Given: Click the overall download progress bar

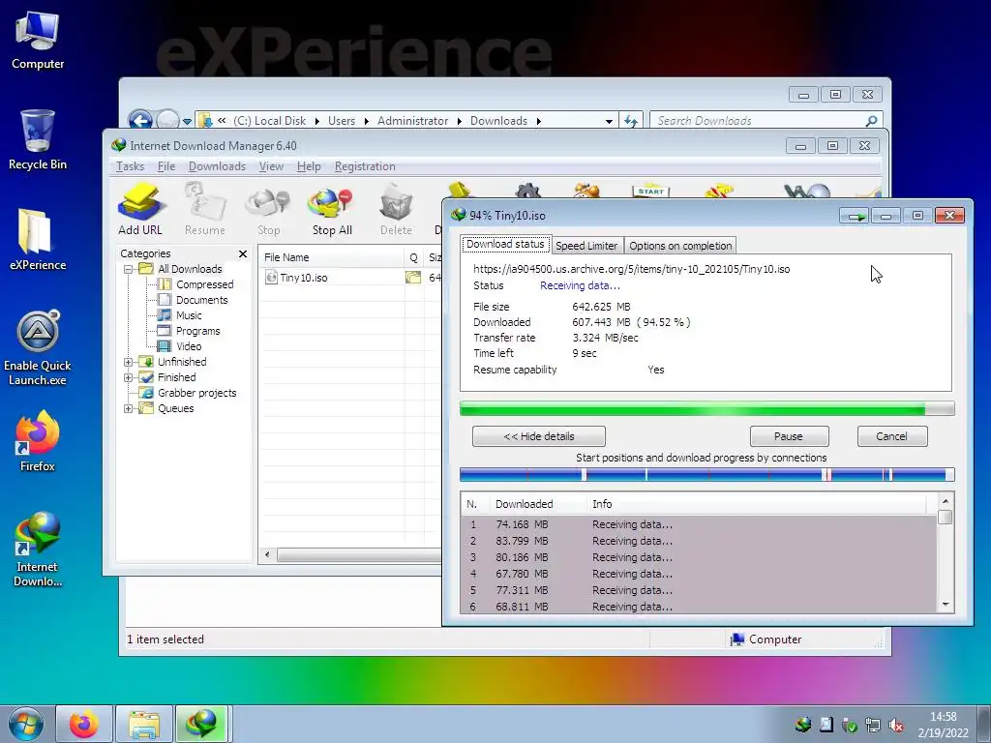Looking at the screenshot, I should (x=707, y=409).
